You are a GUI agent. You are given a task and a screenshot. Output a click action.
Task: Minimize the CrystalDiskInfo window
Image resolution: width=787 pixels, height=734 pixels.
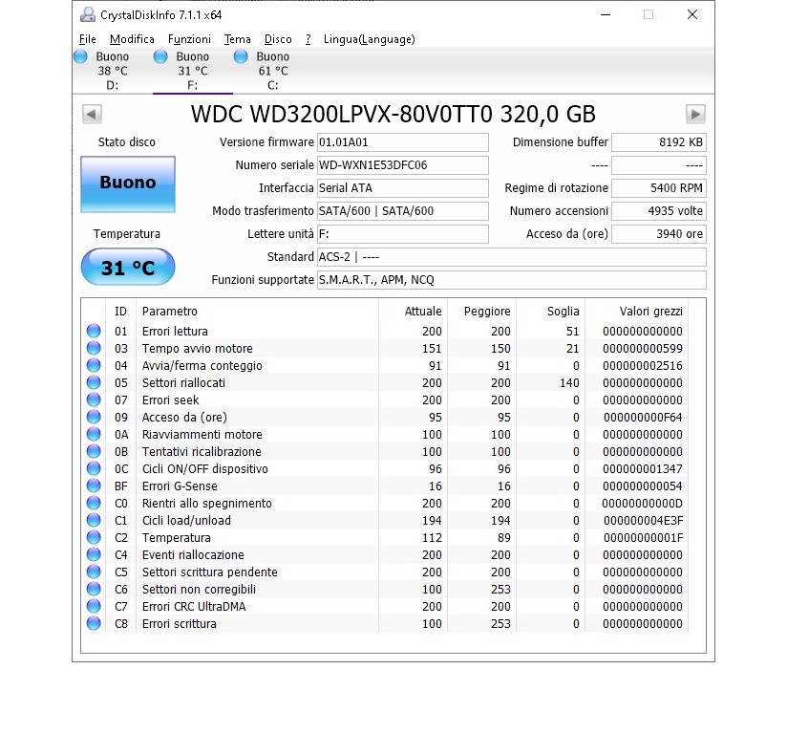pos(606,14)
